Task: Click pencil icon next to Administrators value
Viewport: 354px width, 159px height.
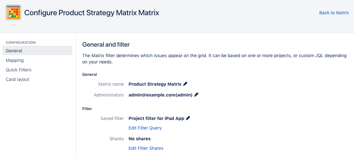Action: pyautogui.click(x=196, y=95)
